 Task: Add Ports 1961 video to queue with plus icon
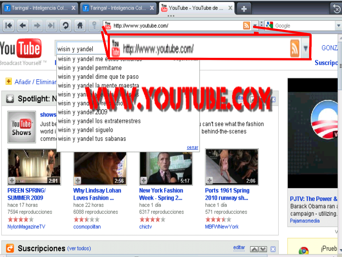(209, 180)
